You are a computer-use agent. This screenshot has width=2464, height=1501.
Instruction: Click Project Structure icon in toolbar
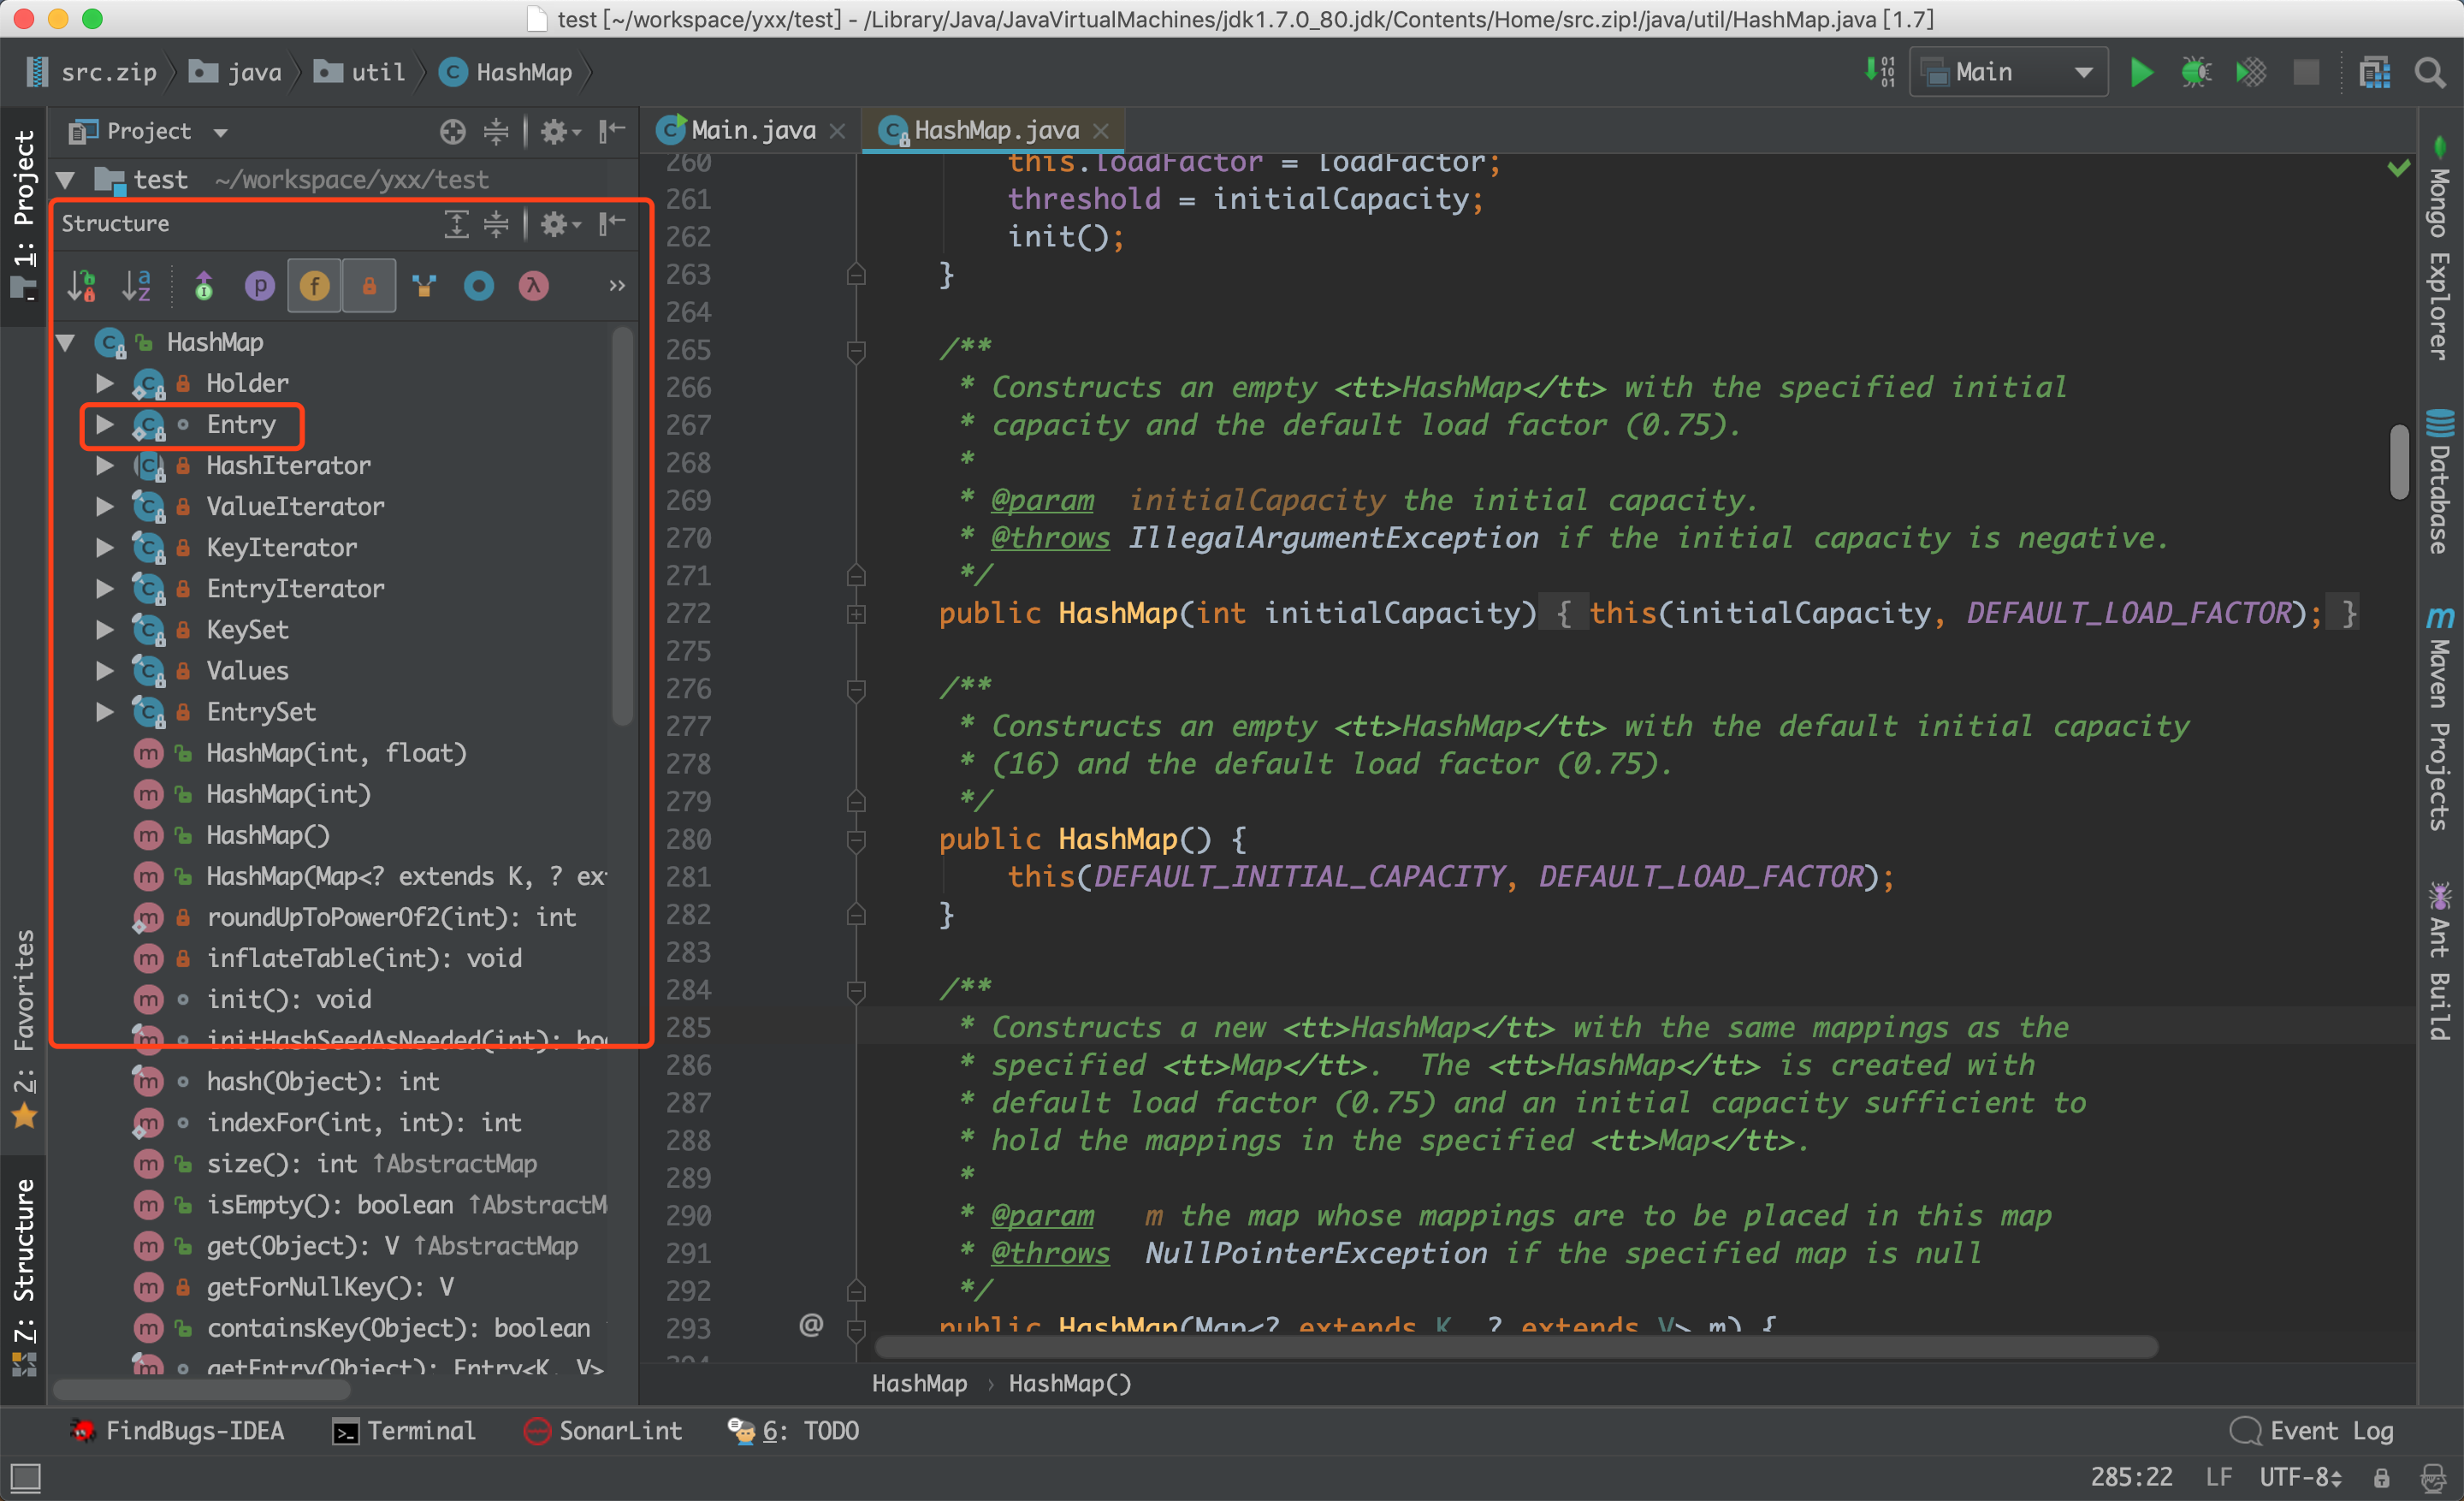coord(2374,73)
